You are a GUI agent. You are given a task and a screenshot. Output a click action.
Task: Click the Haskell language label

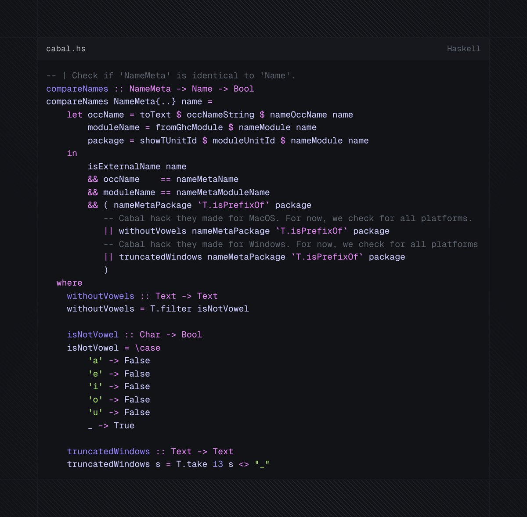[x=464, y=49]
